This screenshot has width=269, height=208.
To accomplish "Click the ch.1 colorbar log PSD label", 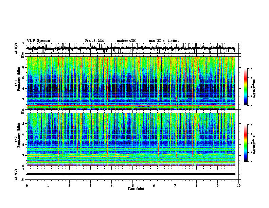I will coord(255,88).
